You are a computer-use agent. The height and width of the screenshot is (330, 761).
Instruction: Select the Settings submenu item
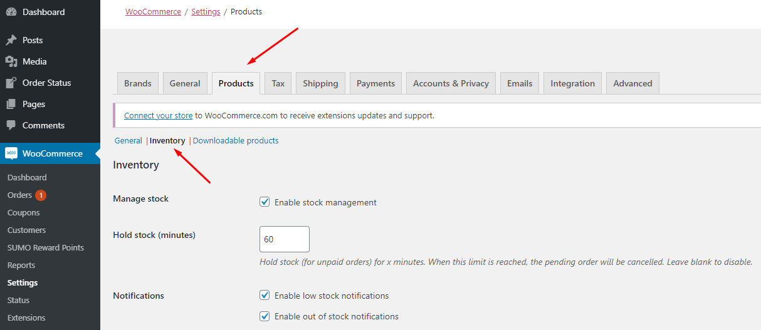23,283
